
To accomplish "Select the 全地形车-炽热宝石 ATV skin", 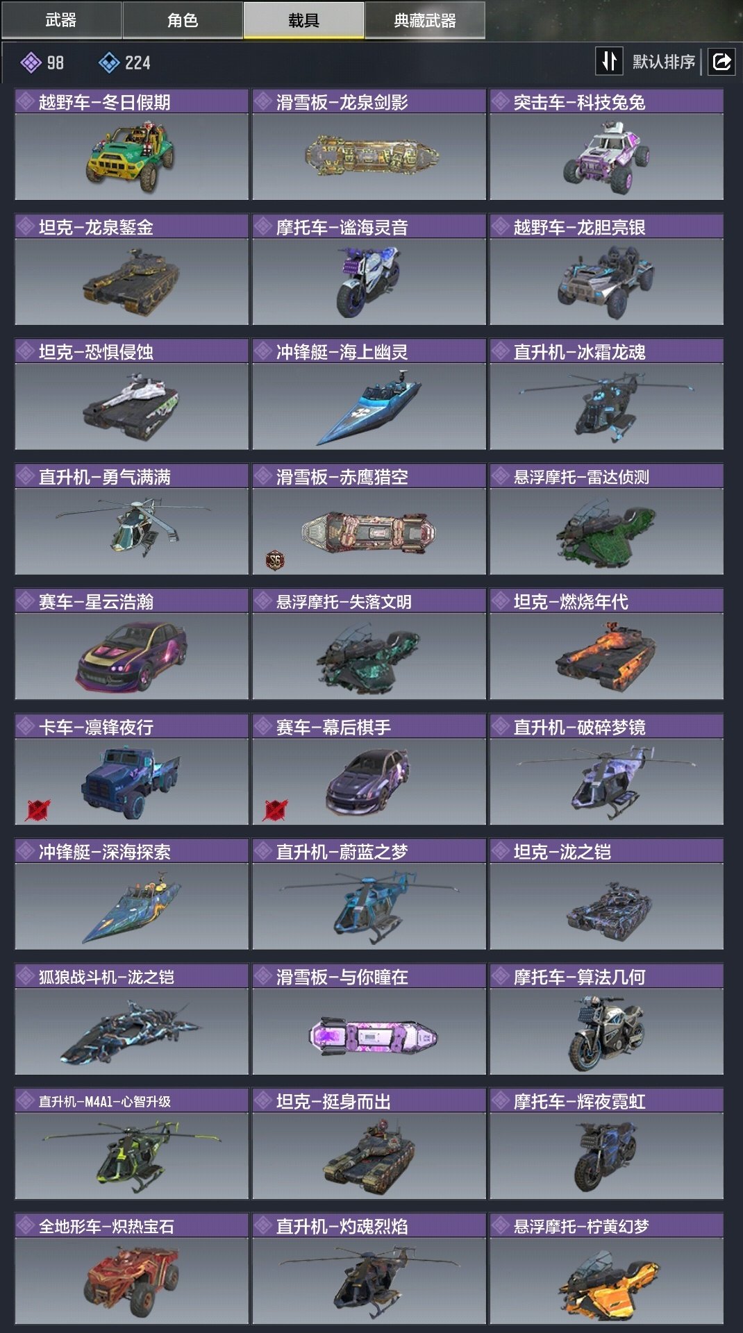I will coord(132,1269).
